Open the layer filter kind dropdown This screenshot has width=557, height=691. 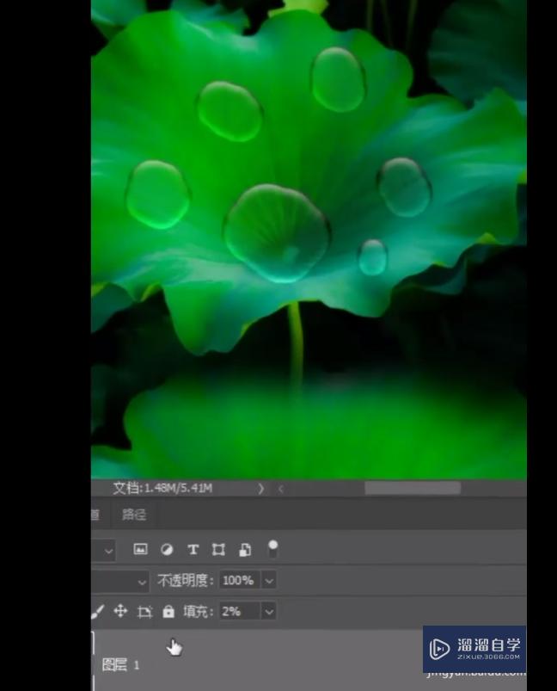[105, 551]
